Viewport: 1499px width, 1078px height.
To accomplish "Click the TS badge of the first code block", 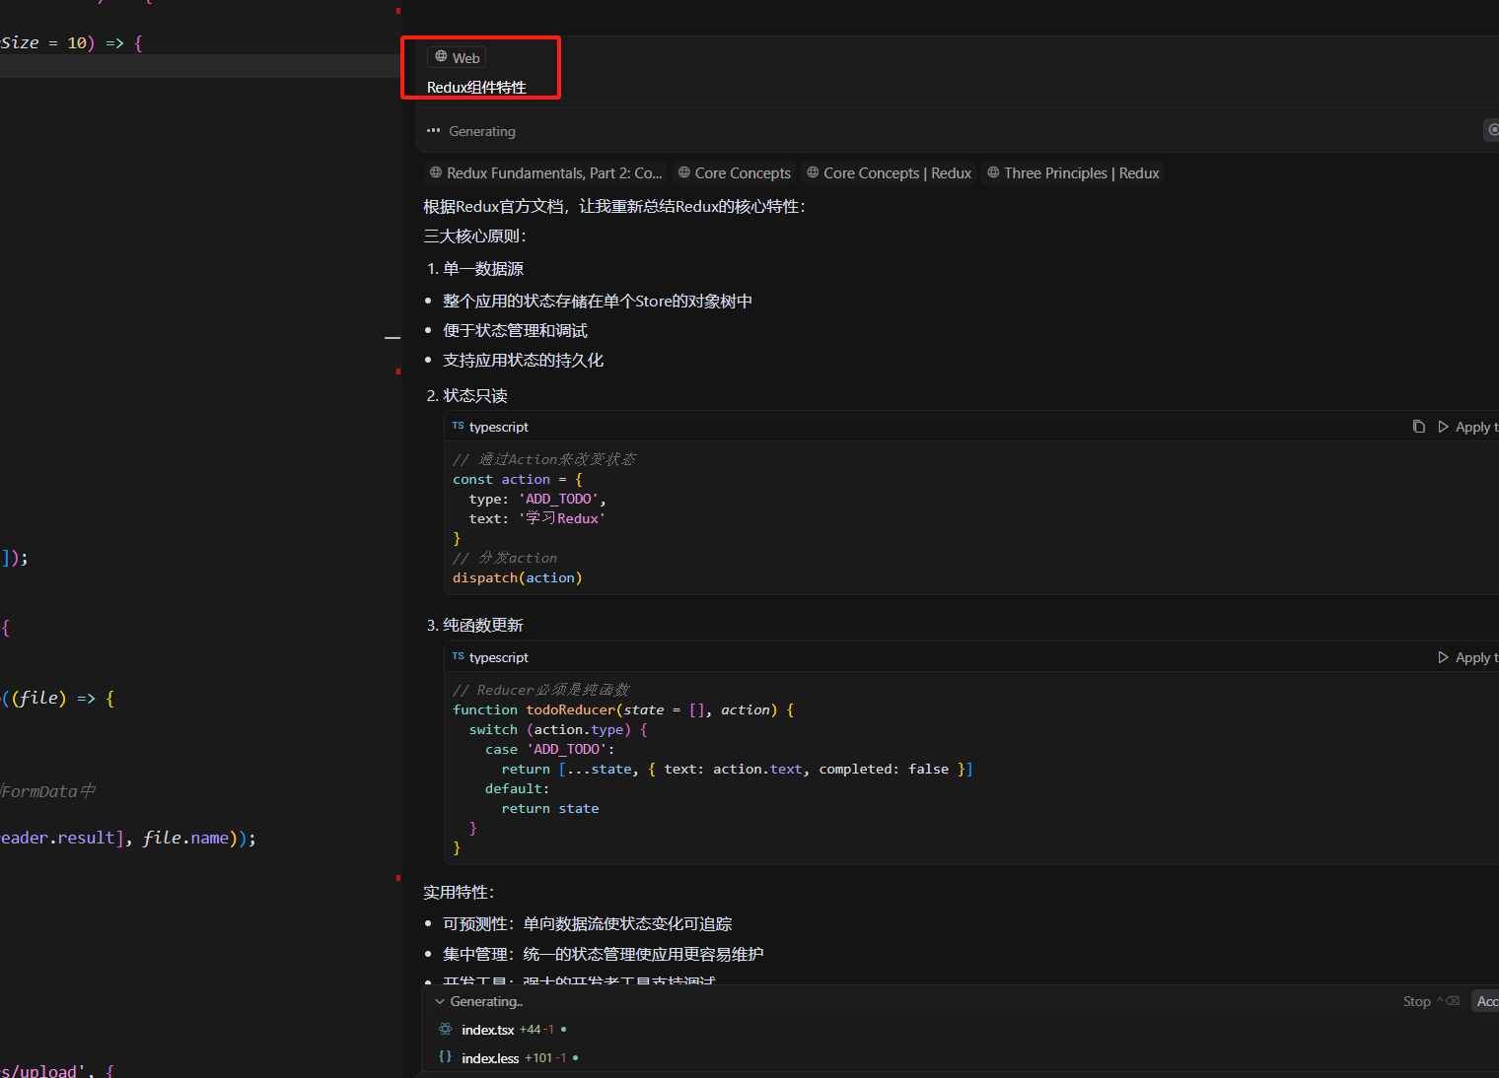I will pos(459,426).
